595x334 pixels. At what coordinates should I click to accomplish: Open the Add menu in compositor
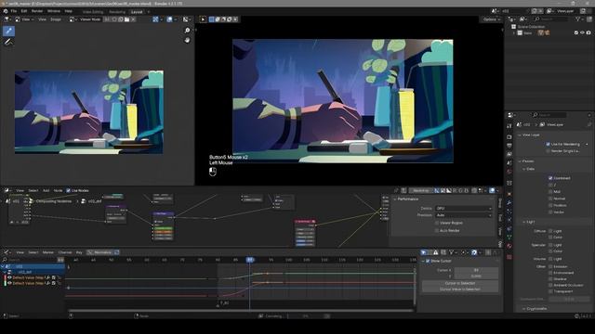46,190
